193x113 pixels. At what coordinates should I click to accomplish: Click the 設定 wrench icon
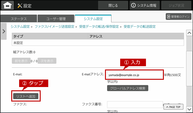(20, 6)
